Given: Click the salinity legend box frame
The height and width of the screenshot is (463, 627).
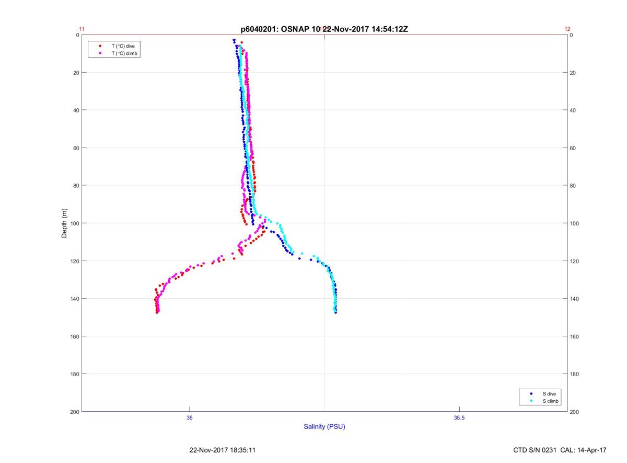Looking at the screenshot, I should click(540, 397).
